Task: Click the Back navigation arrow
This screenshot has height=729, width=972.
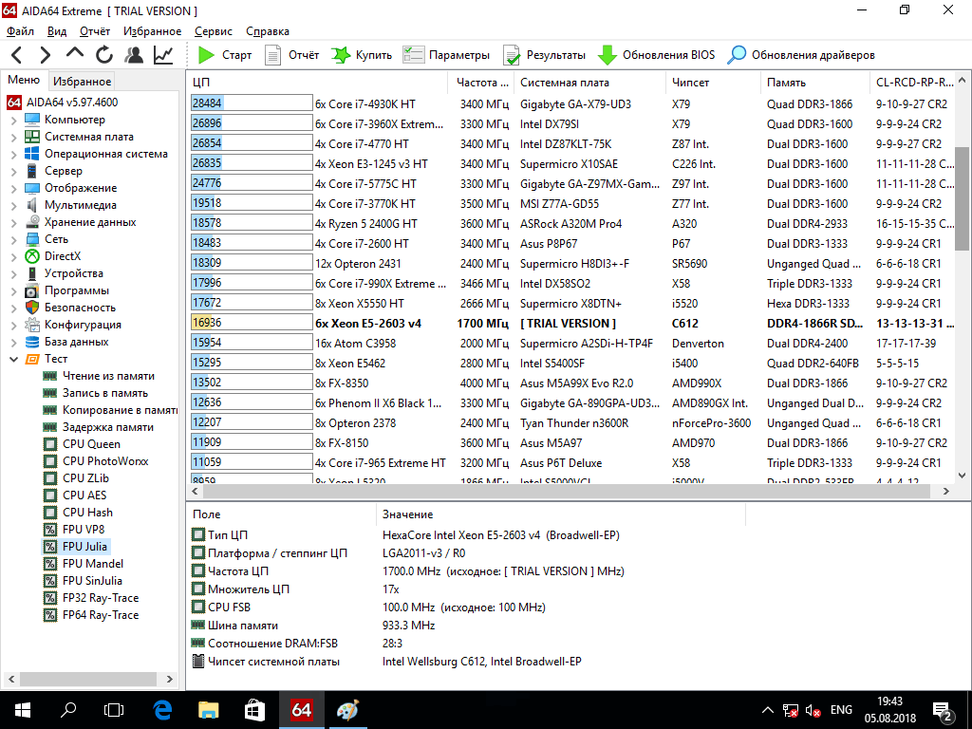Action: [17, 55]
